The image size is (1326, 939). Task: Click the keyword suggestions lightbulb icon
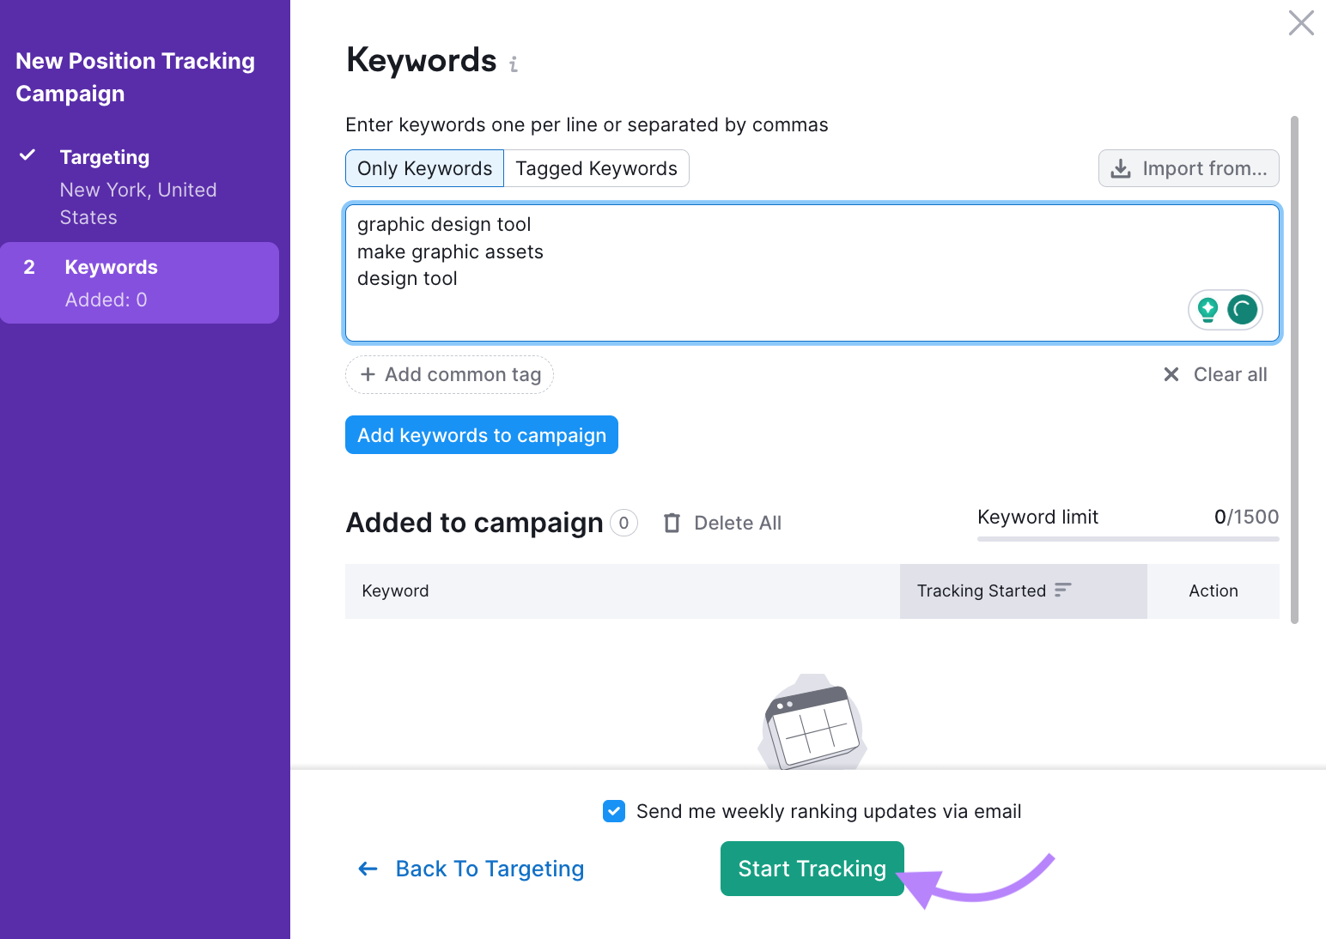[1208, 310]
